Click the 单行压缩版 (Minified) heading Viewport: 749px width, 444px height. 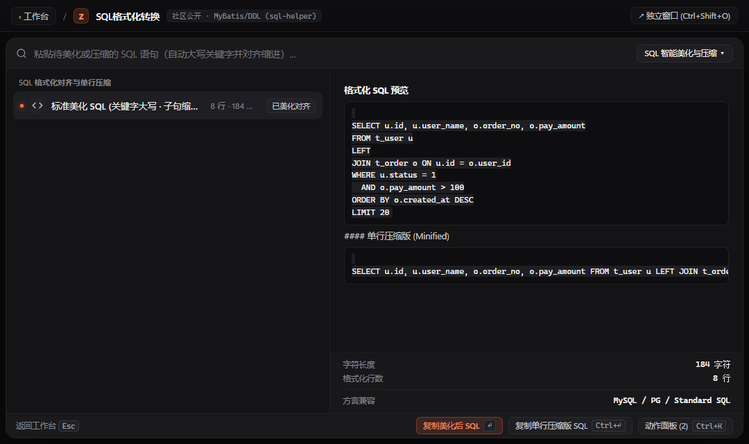[x=397, y=236]
